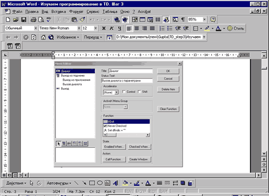The height and width of the screenshot is (196, 269).
Task: Increase the paragraph indent
Action: tap(186, 28)
